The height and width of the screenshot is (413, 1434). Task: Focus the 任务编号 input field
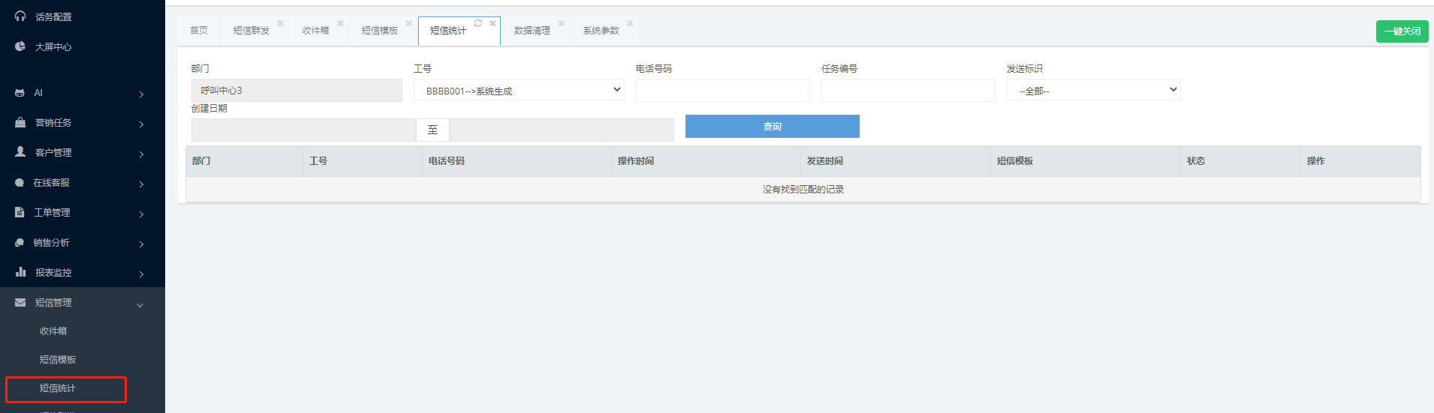coord(908,90)
